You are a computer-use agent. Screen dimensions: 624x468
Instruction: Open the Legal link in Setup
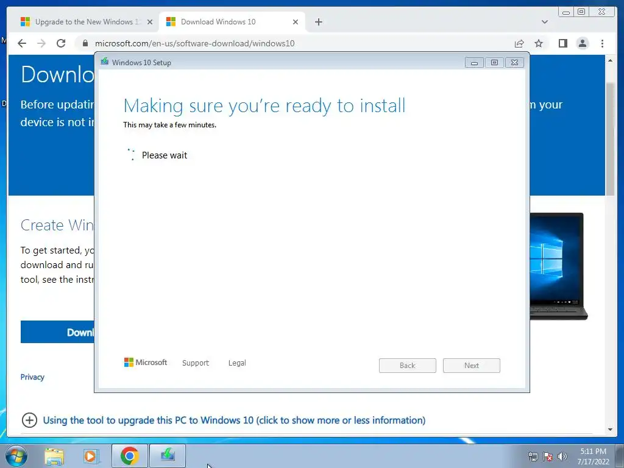237,363
